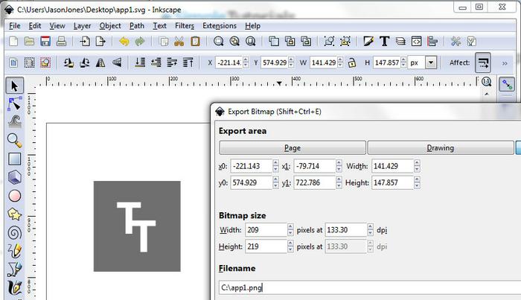This screenshot has width=521, height=300.
Task: Open the Path menu
Action: click(137, 25)
